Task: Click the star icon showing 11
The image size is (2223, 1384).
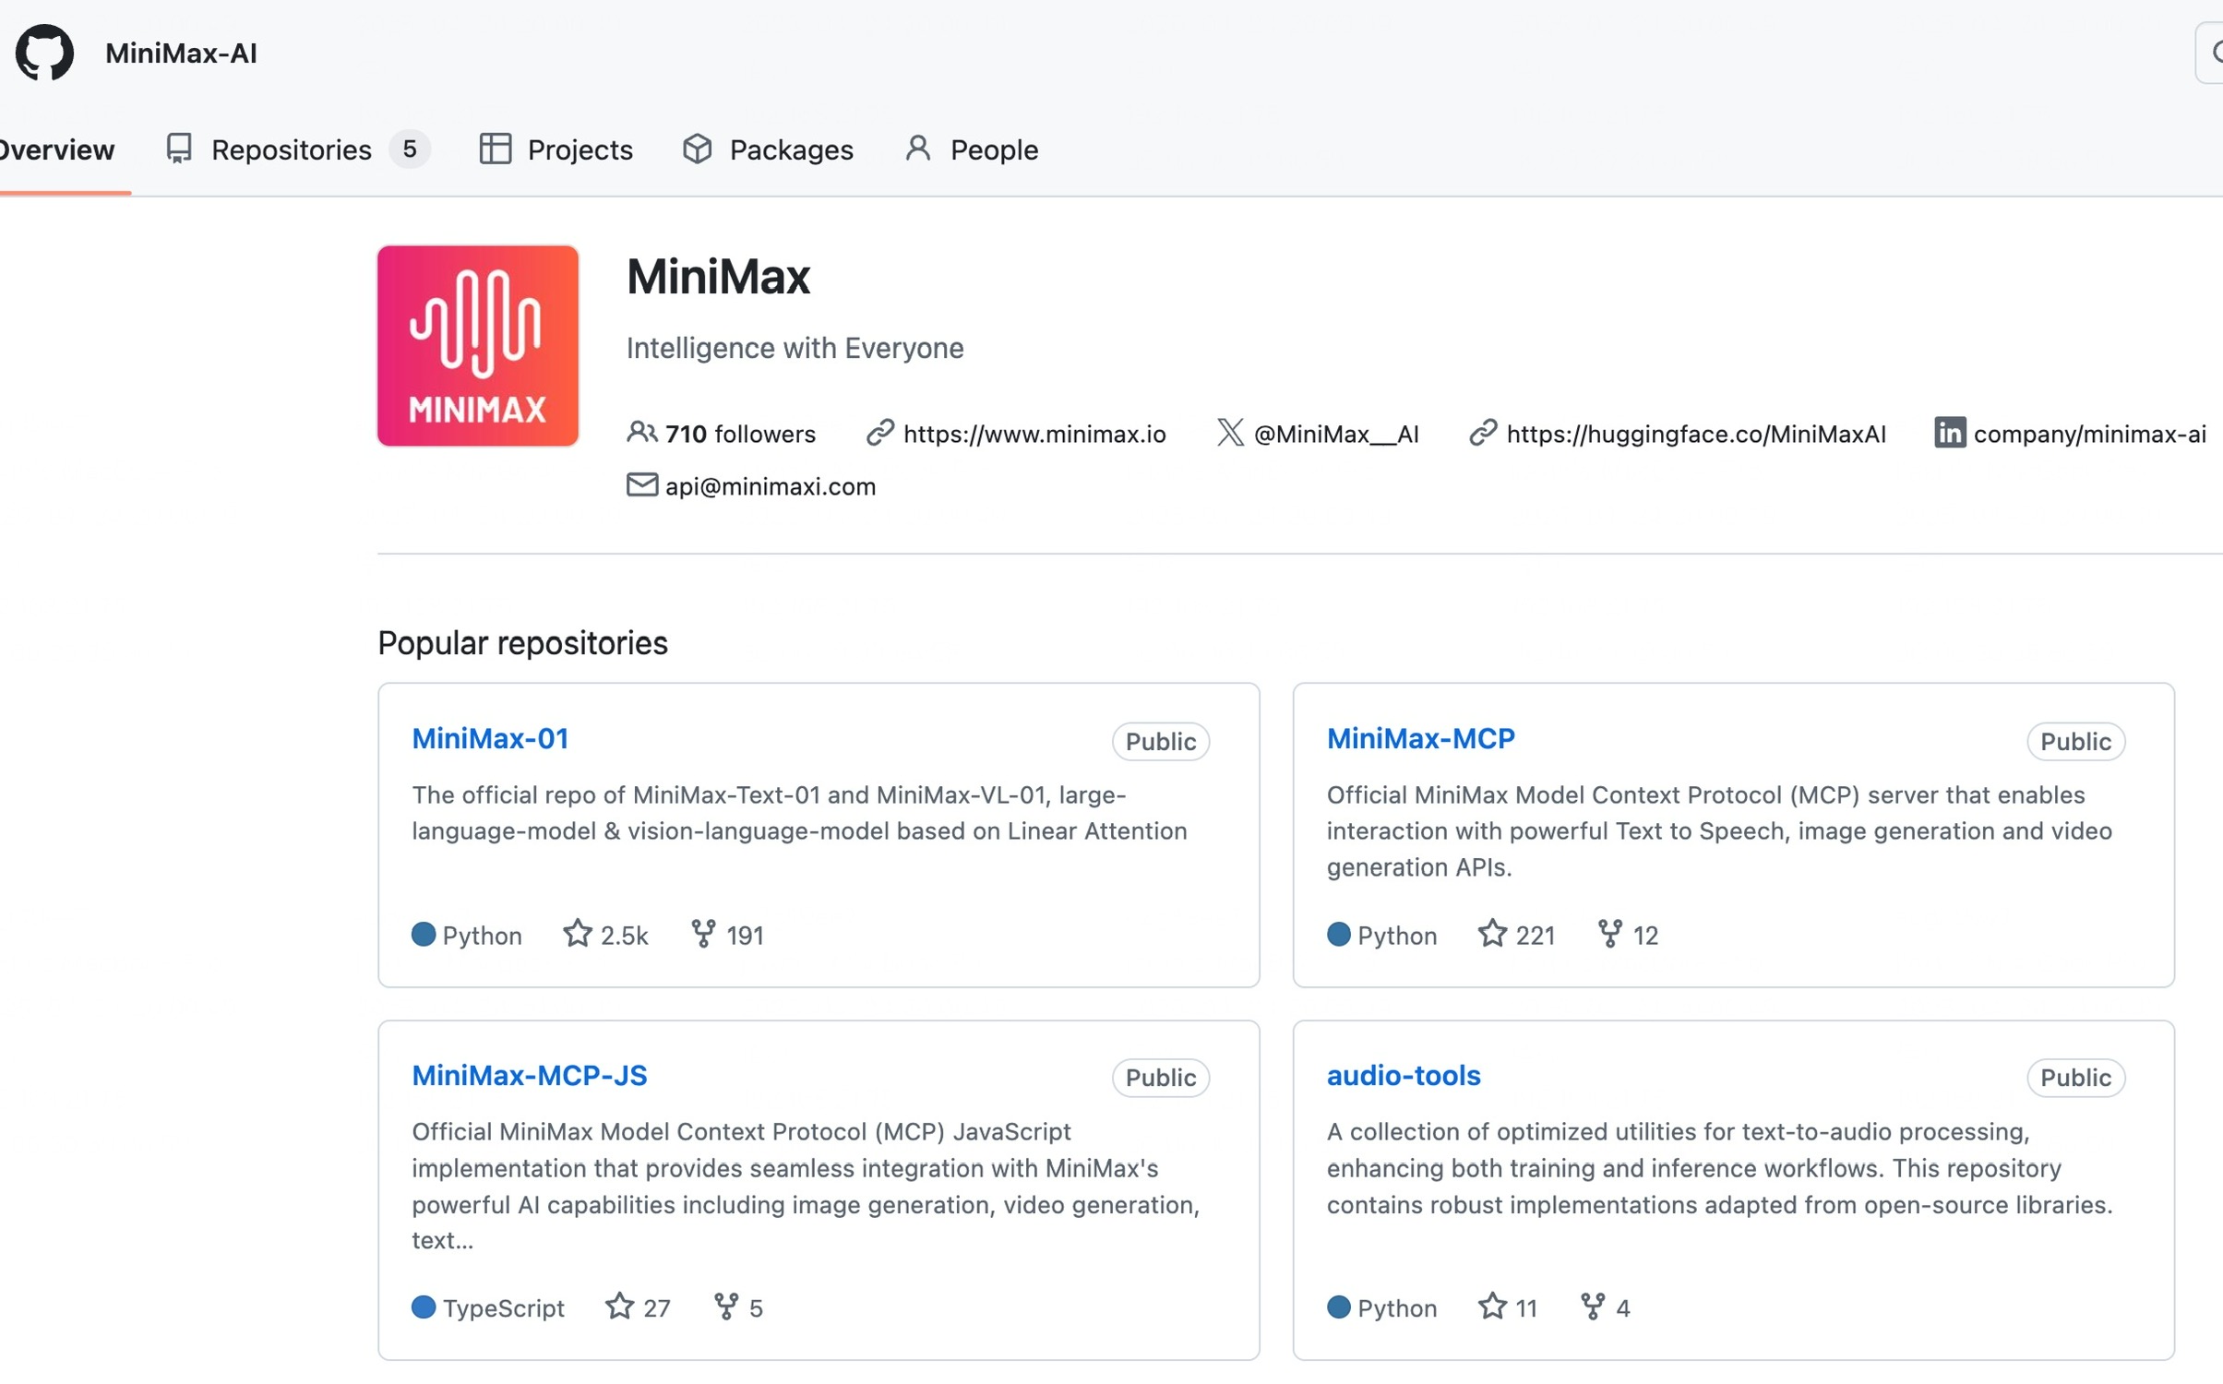Action: [x=1492, y=1306]
